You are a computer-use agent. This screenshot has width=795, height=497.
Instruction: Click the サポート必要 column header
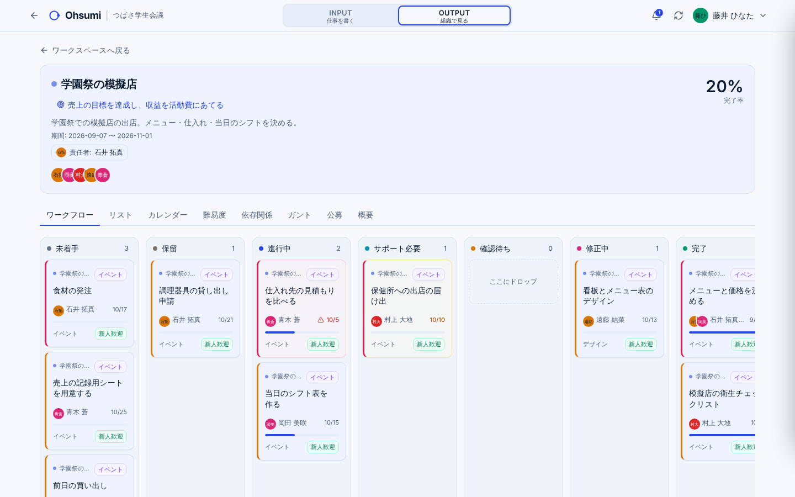[407, 248]
